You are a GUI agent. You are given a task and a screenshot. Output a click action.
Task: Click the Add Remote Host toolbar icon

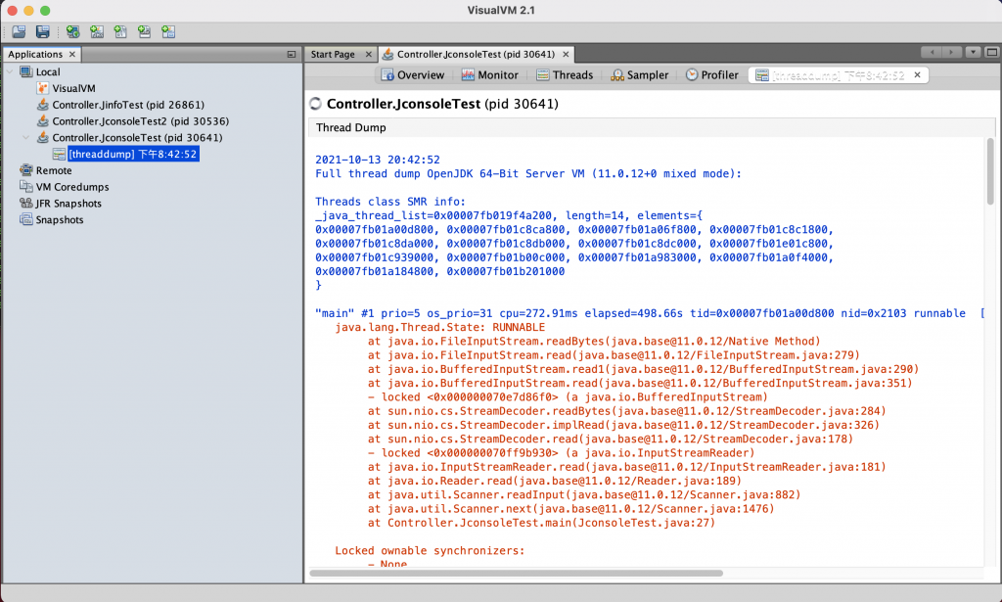click(x=72, y=31)
